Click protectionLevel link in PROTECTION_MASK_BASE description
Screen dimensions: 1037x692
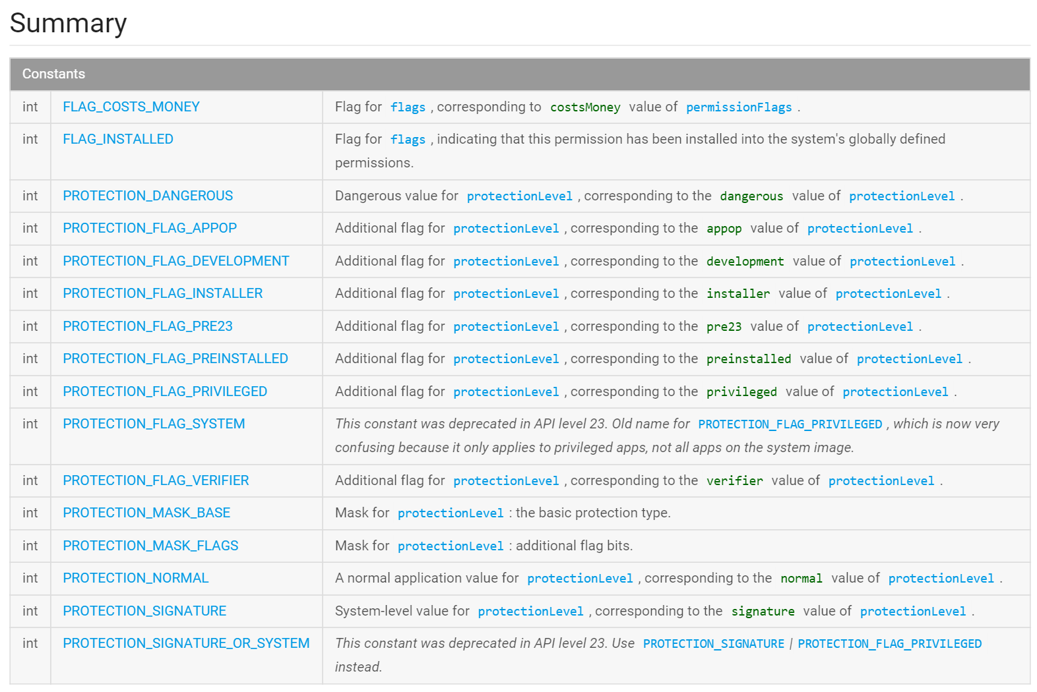451,513
